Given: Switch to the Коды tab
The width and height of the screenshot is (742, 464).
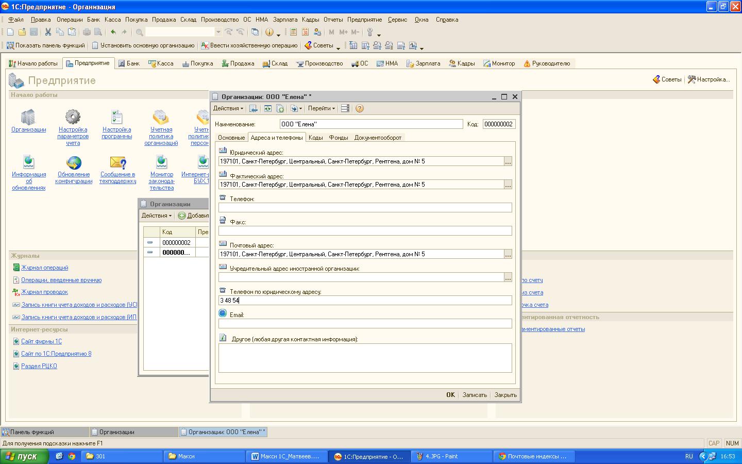Looking at the screenshot, I should 316,138.
